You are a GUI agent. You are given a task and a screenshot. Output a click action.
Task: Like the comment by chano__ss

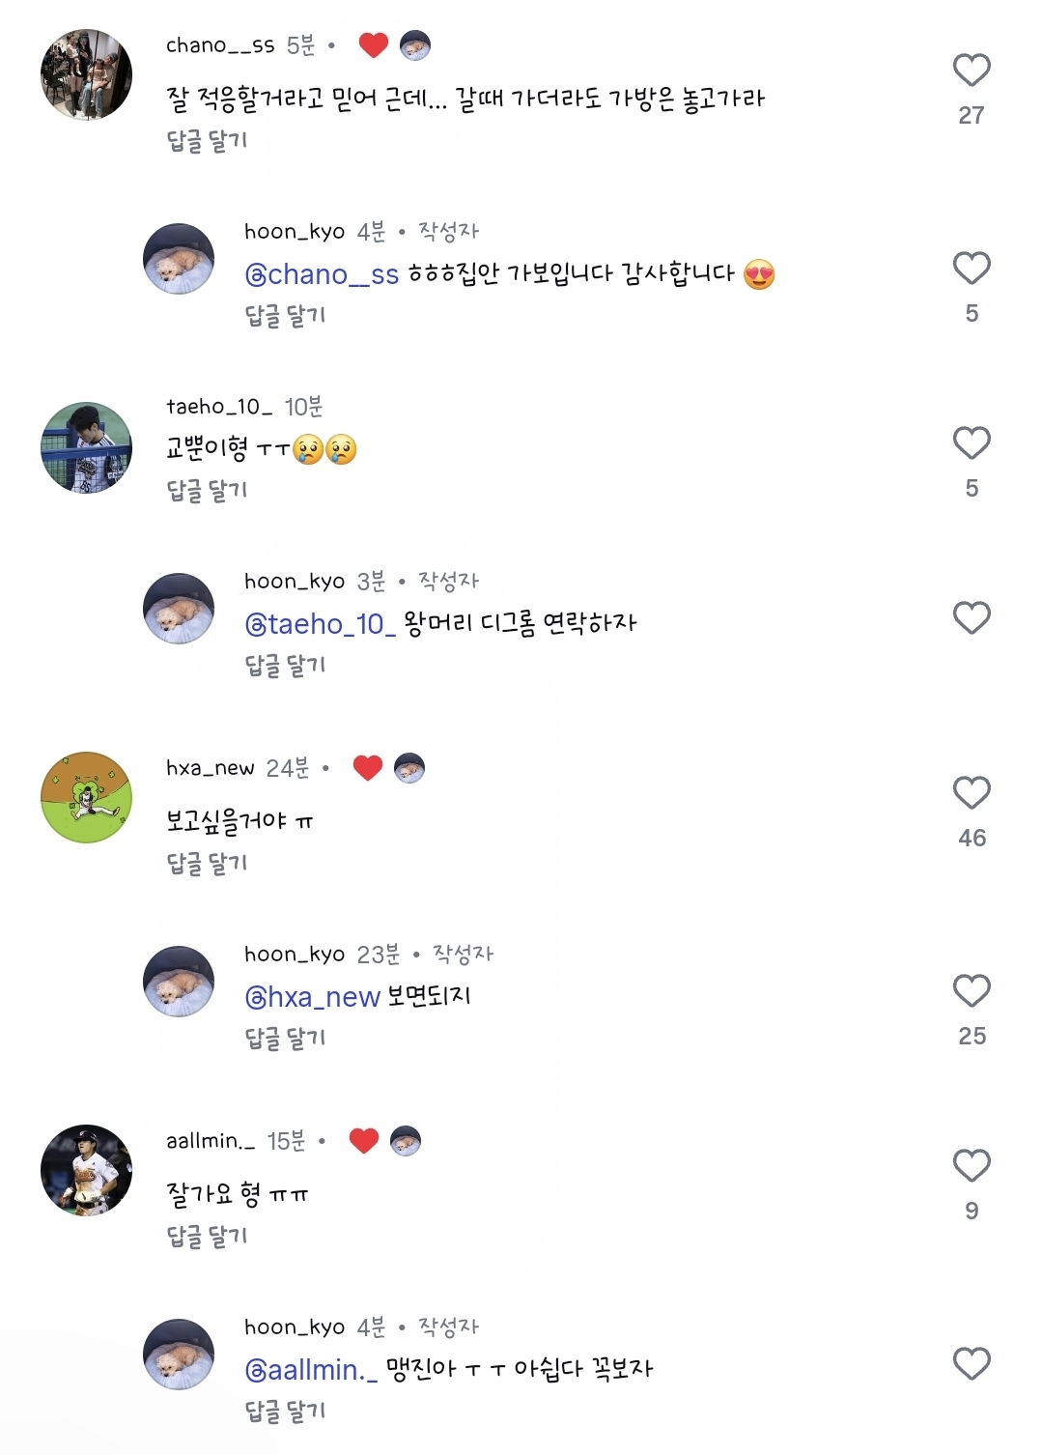point(972,71)
